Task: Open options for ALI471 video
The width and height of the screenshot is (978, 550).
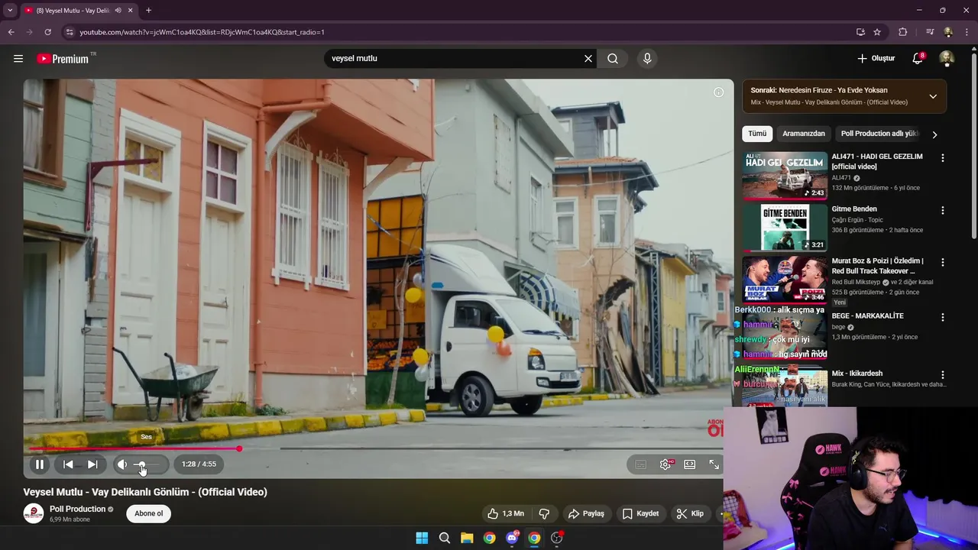Action: pos(942,158)
